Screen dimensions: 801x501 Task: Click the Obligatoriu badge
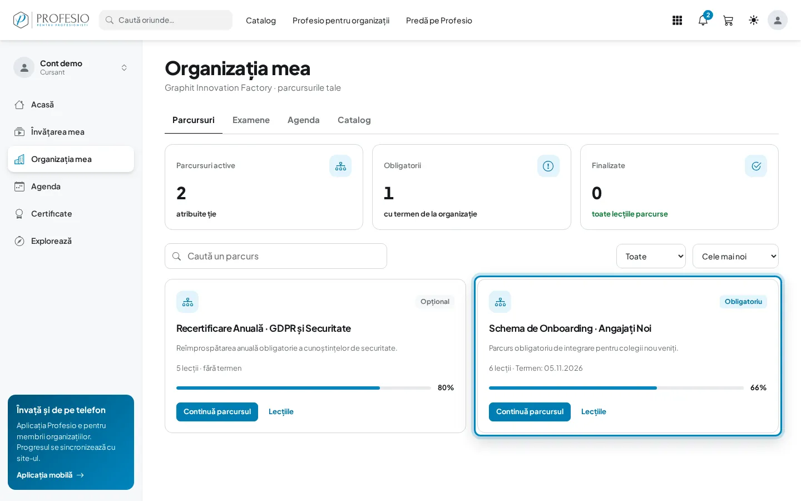(x=743, y=302)
